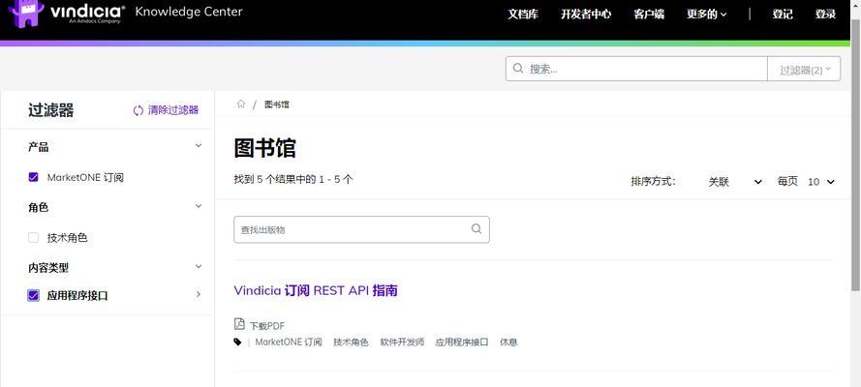Open the 客户端 menu item
861x387 pixels.
tap(649, 15)
